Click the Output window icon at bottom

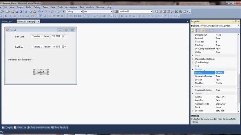[x=3, y=127]
